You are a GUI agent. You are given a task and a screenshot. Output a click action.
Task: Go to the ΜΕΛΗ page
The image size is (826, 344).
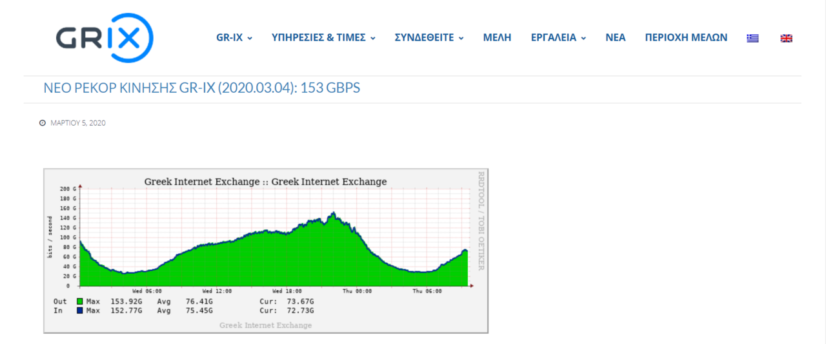tap(497, 37)
